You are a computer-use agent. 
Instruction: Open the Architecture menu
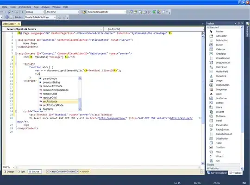coord(25,7)
